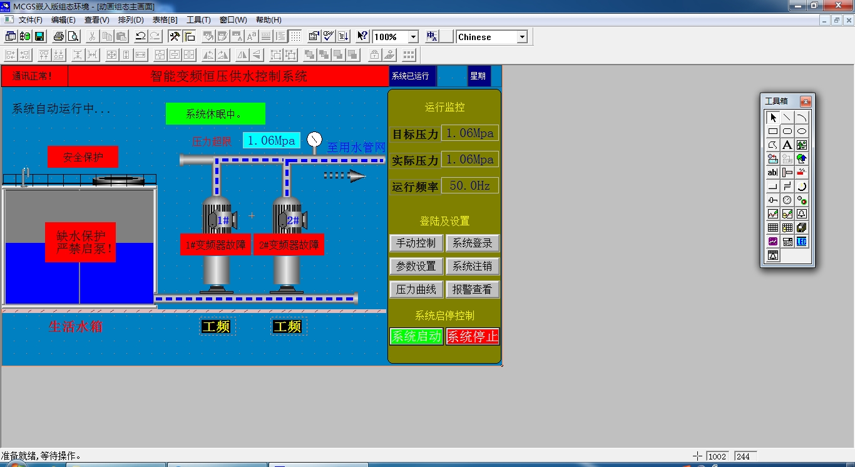Viewport: 855px width, 467px height.
Task: Choose the bitmap picture tool in toolbox
Action: [x=802, y=145]
